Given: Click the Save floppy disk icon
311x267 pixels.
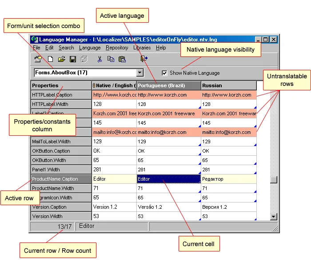Looking at the screenshot, I should [72, 59].
